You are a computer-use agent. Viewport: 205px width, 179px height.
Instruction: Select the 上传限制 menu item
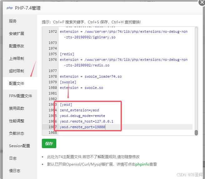pyautogui.click(x=17, y=59)
